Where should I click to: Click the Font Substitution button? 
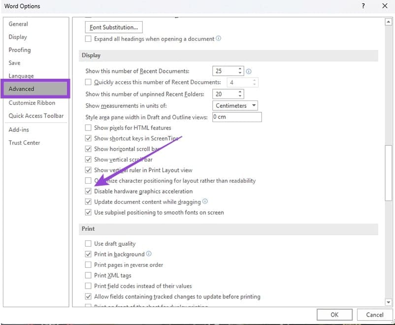[113, 27]
